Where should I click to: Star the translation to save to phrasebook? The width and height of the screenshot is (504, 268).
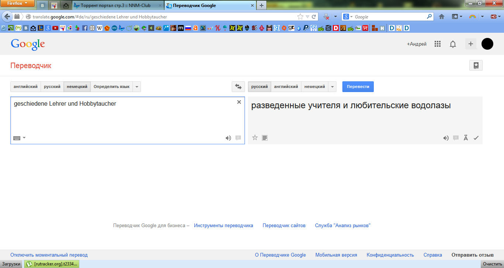255,138
